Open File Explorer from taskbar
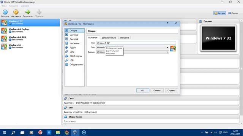 (58, 133)
